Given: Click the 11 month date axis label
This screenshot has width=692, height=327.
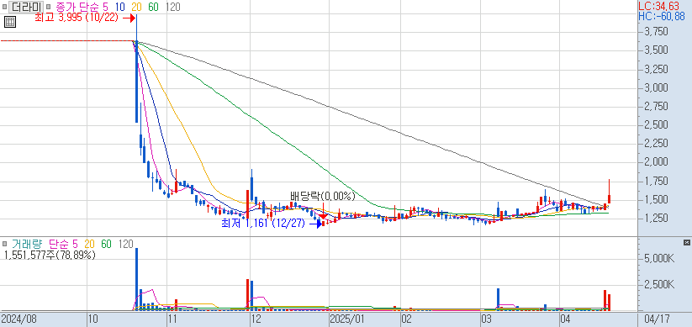Looking at the screenshot, I should 172,319.
